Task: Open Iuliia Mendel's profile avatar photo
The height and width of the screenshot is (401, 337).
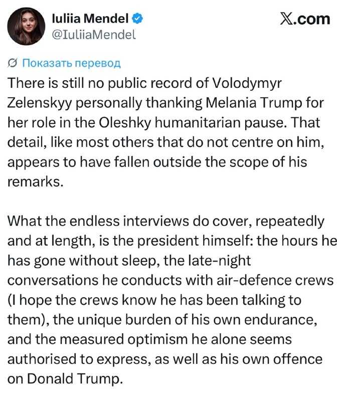Action: 26,26
